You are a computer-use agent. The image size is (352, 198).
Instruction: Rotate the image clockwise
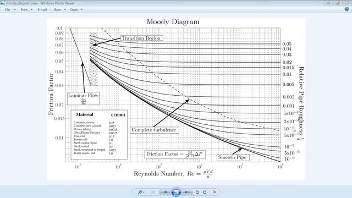pyautogui.click(x=205, y=192)
